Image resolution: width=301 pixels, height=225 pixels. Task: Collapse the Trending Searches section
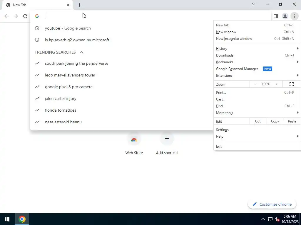82,52
